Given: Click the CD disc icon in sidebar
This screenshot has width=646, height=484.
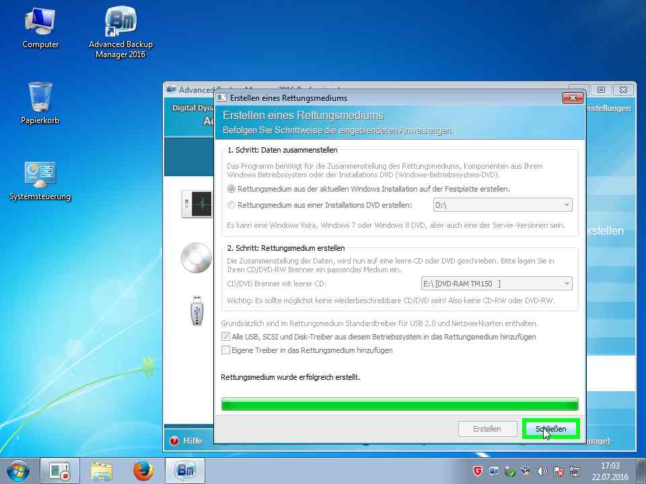Looking at the screenshot, I should [x=196, y=258].
